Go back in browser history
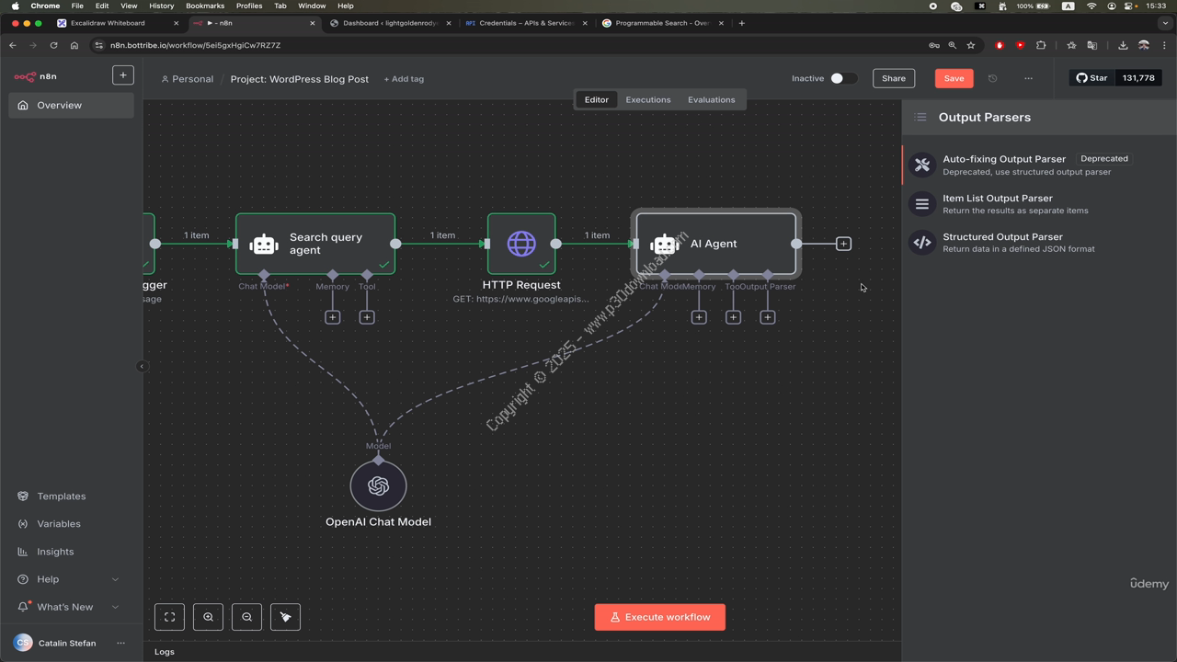1177x662 pixels. click(13, 45)
